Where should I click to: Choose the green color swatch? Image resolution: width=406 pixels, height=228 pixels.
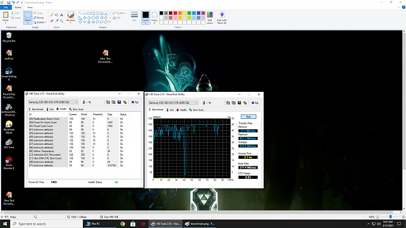(x=189, y=13)
